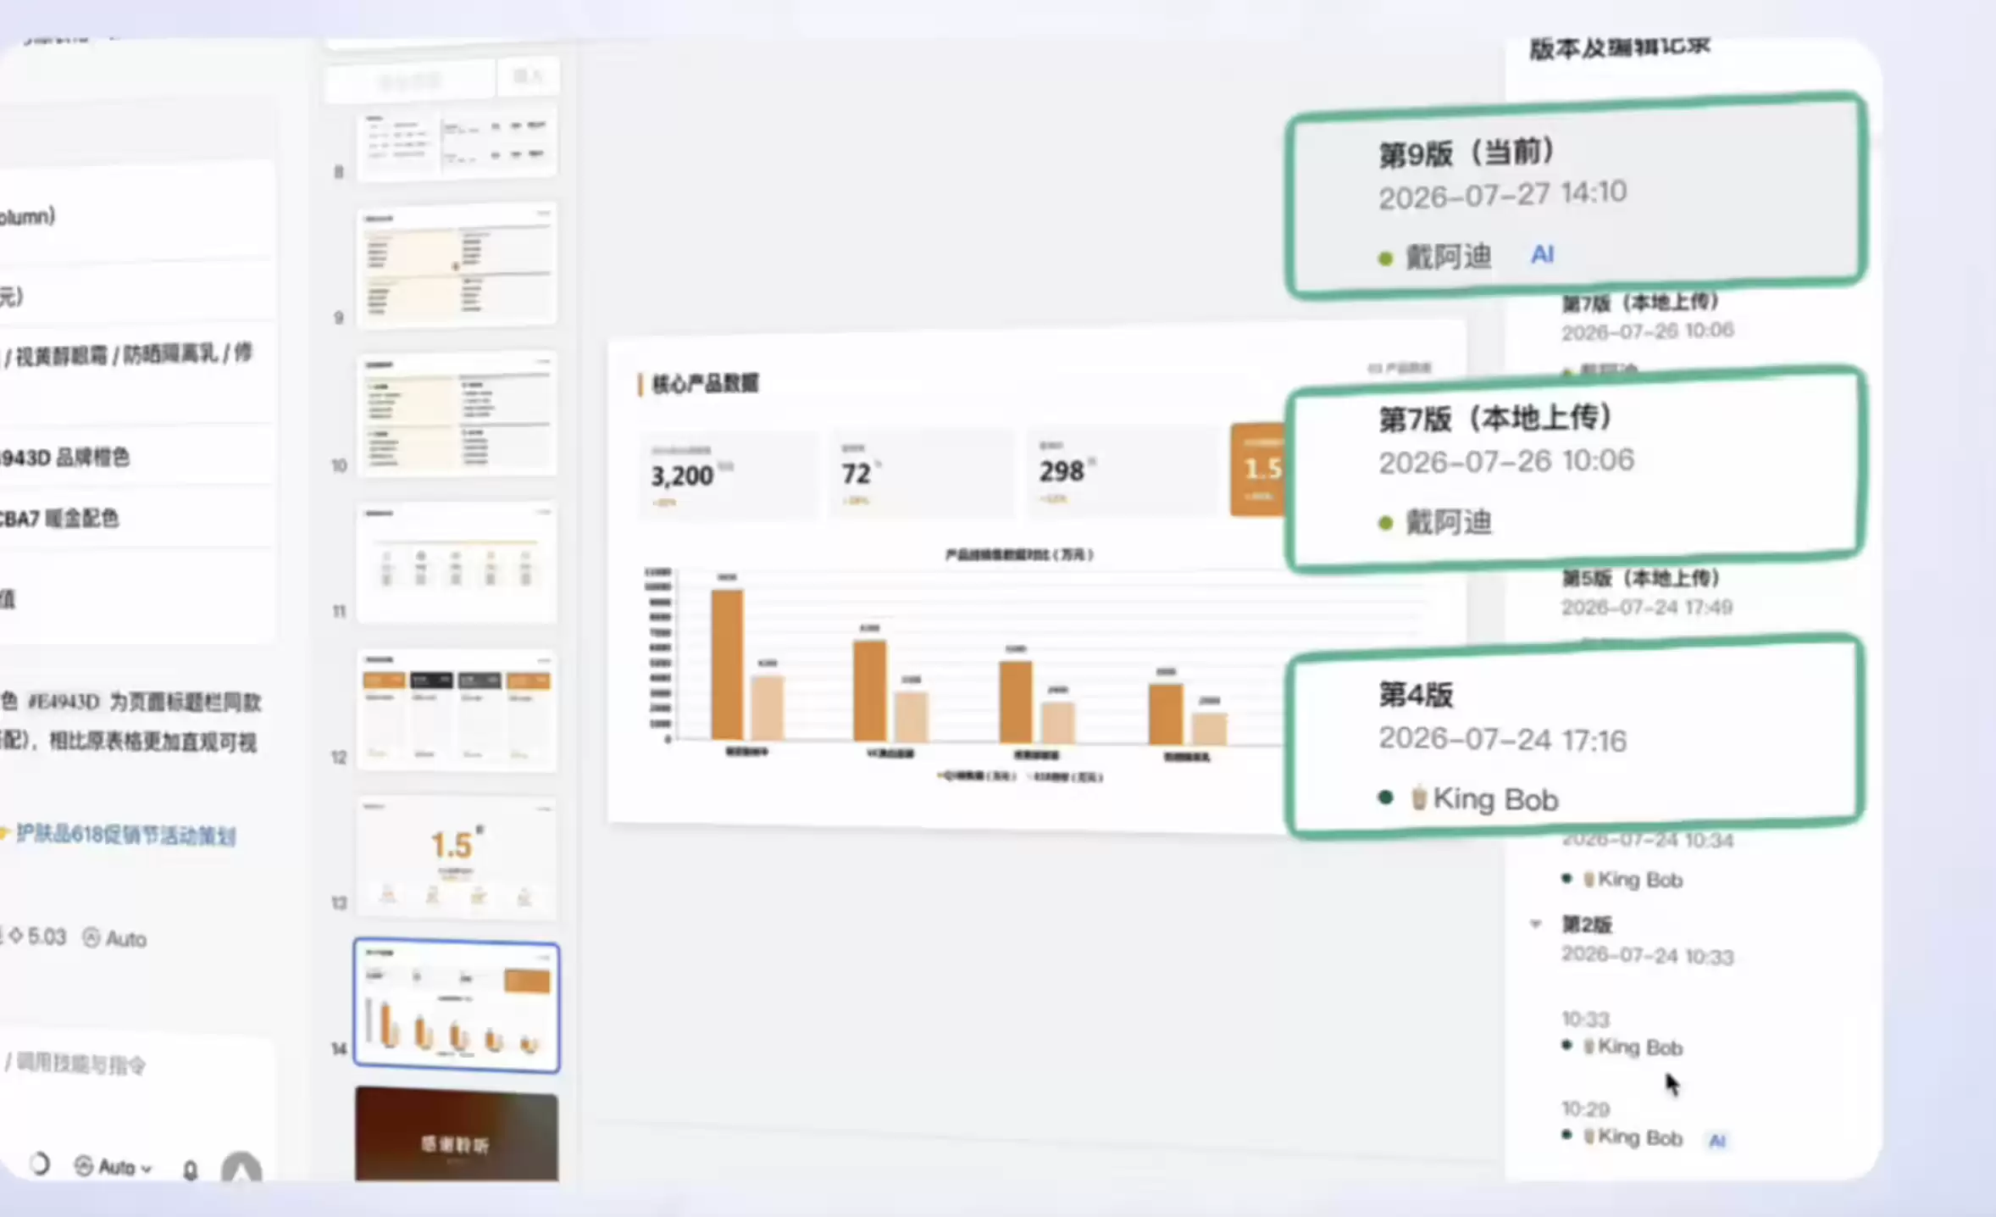The height and width of the screenshot is (1217, 1996).
Task: Select slide 11 thumbnail
Action: tap(457, 561)
